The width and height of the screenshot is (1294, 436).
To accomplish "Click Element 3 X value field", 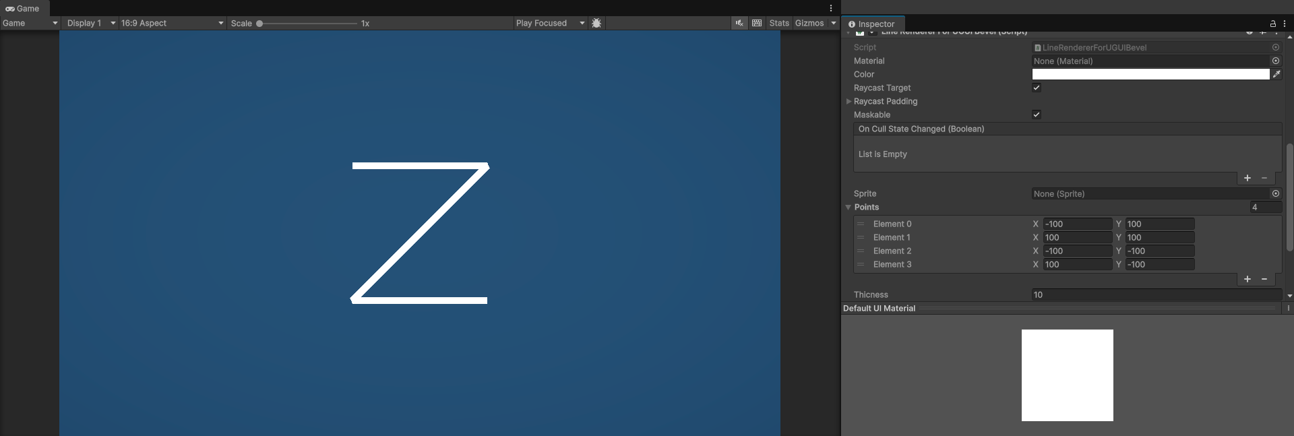I will pos(1078,264).
